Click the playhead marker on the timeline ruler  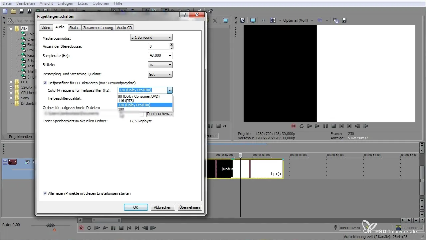click(241, 155)
